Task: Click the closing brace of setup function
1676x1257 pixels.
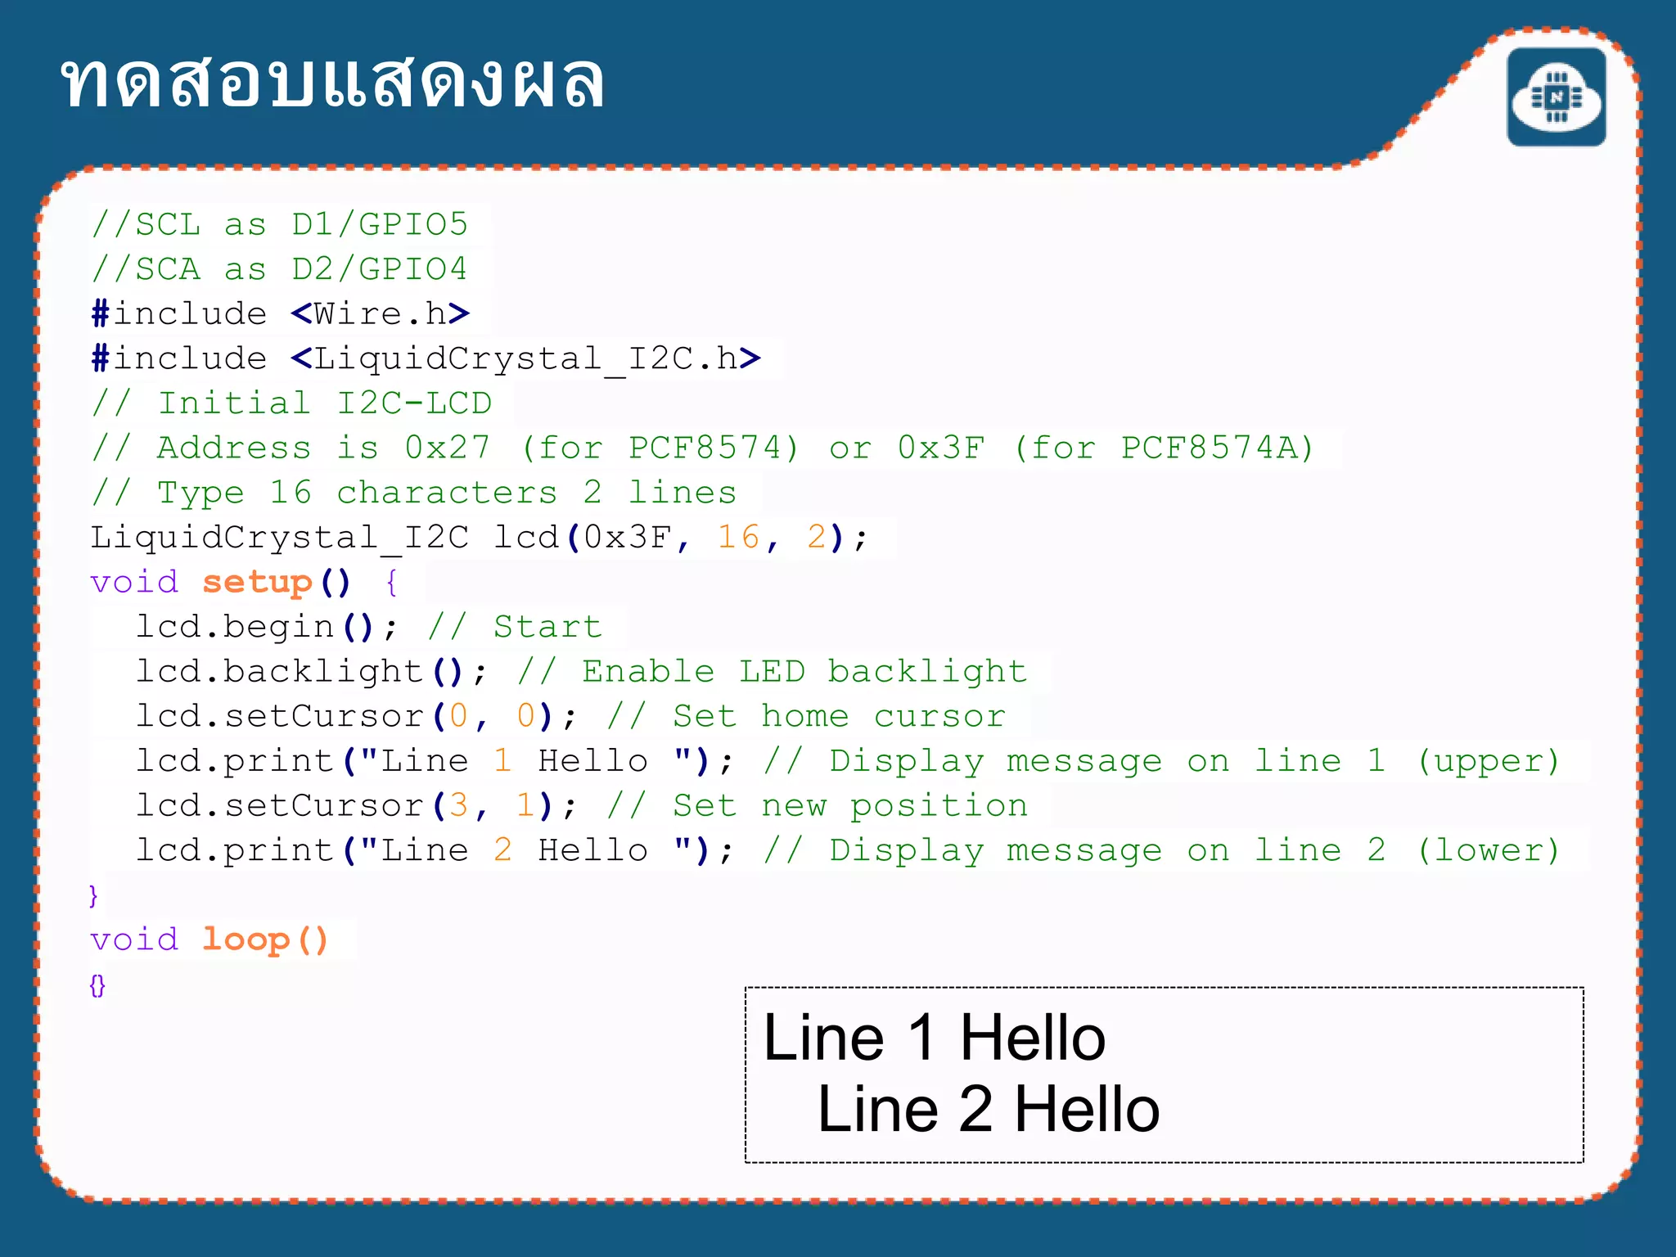Action: click(x=93, y=895)
